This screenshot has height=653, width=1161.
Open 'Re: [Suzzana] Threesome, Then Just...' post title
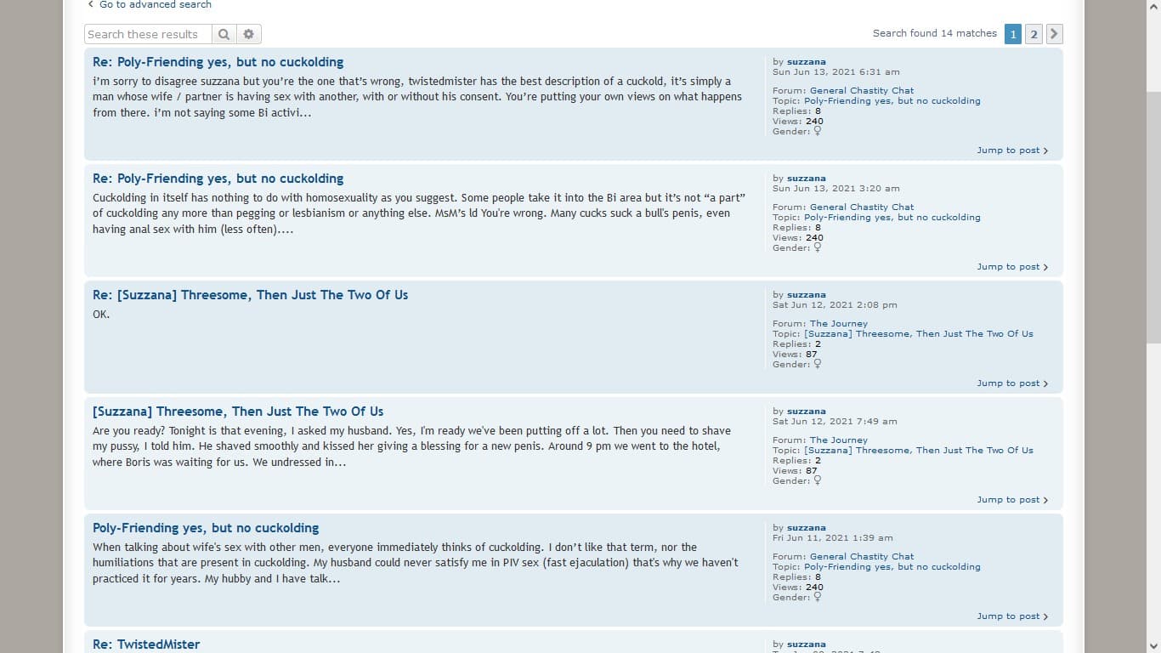(250, 295)
